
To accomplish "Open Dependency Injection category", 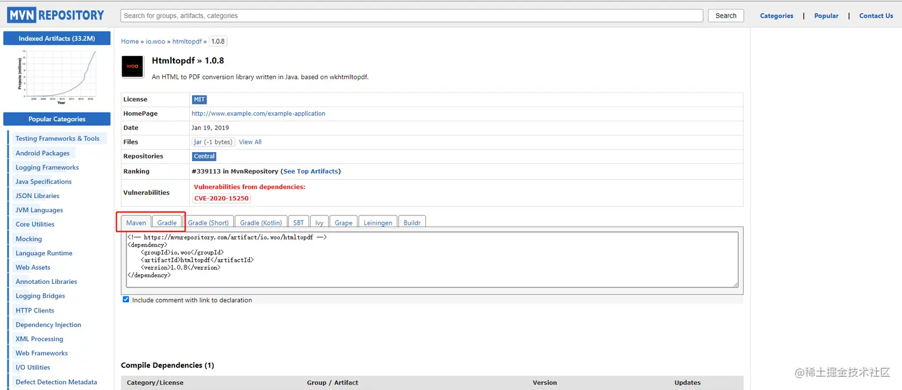I will [48, 324].
